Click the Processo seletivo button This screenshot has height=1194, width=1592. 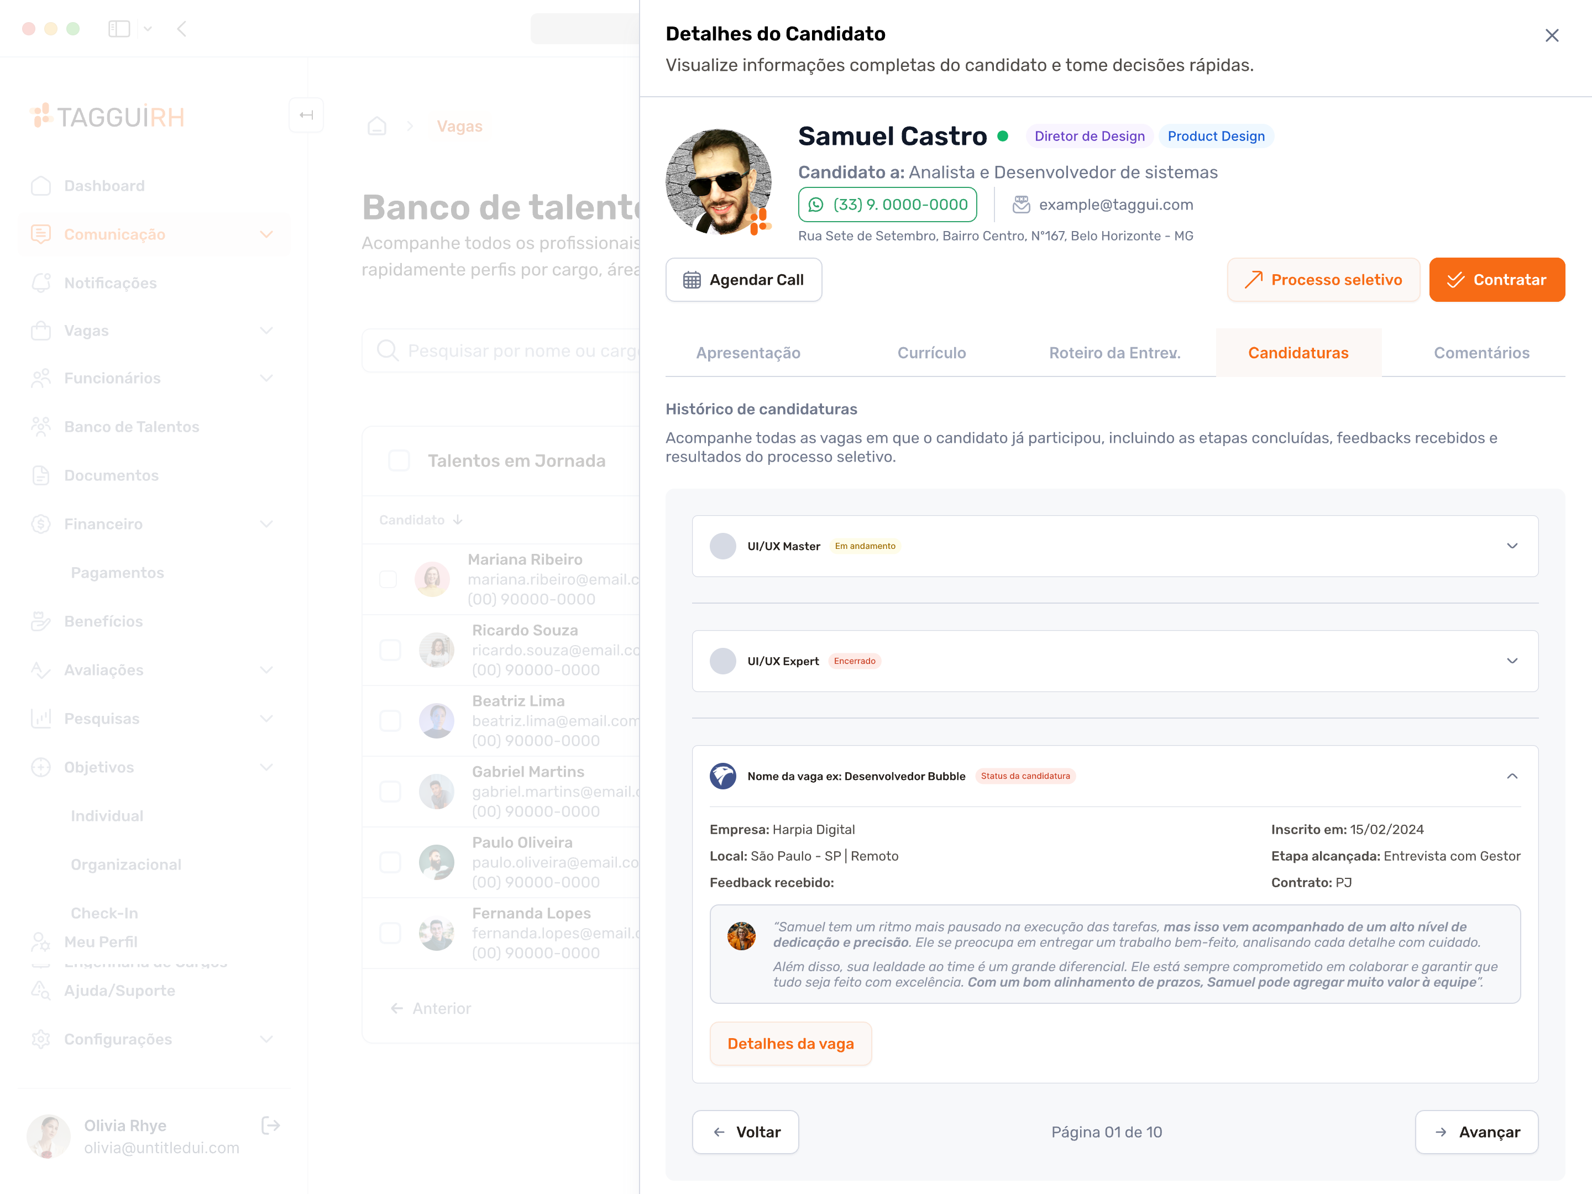pos(1323,280)
